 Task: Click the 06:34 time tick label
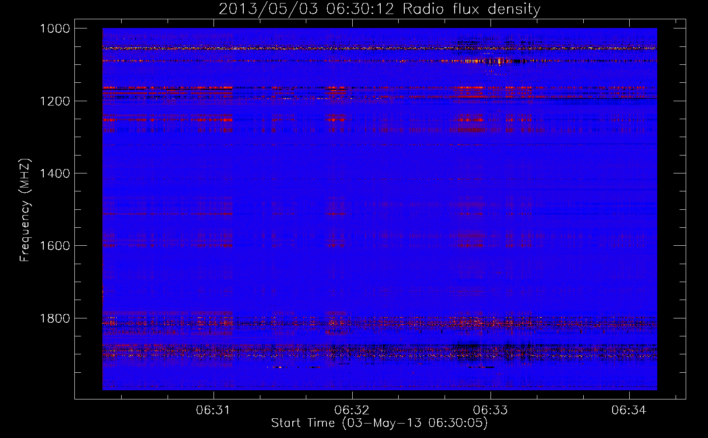629,410
